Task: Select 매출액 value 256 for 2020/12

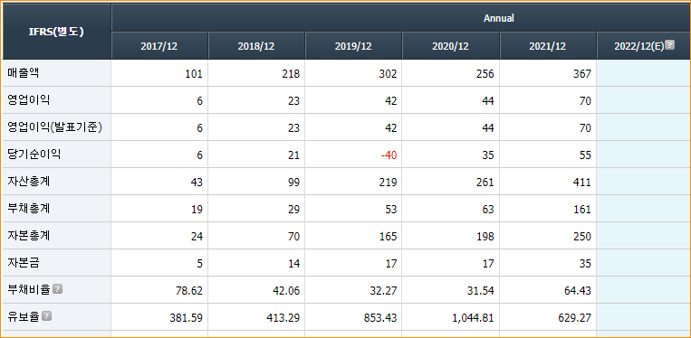Action: coord(485,74)
